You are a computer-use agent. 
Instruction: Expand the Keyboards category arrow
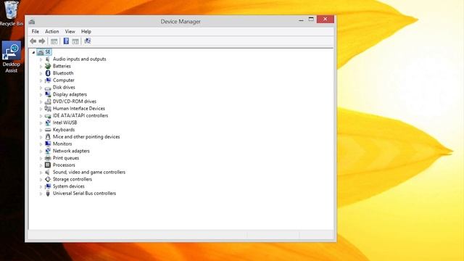[x=41, y=130]
